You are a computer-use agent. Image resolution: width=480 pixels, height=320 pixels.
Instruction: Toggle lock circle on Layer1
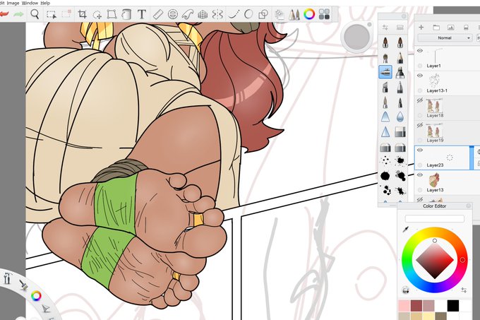pos(420,66)
